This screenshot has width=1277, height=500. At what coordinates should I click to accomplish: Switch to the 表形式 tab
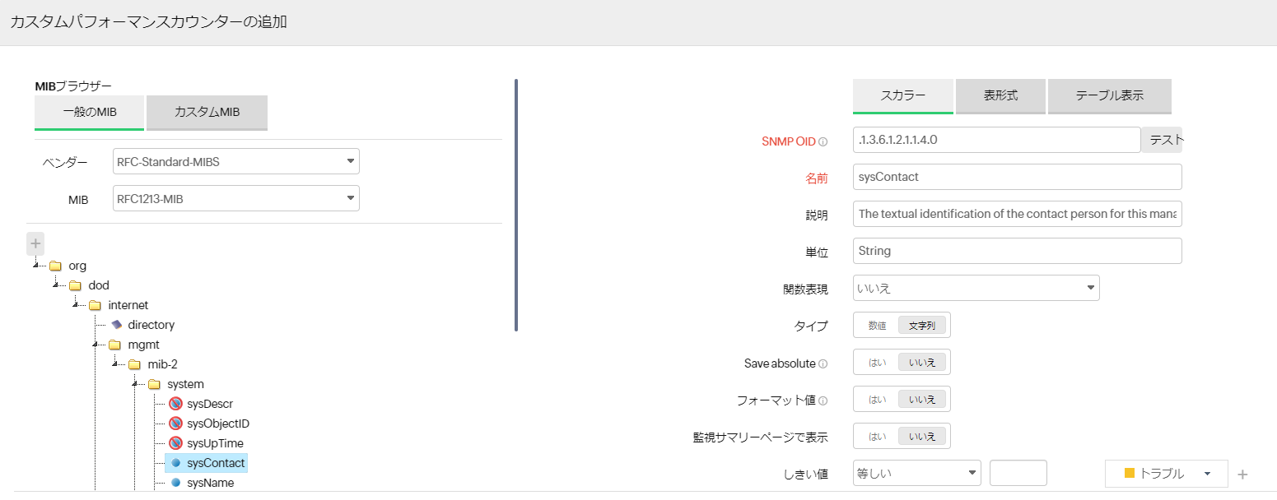[1000, 95]
